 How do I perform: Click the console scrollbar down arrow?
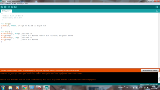pyautogui.click(x=159, y=82)
